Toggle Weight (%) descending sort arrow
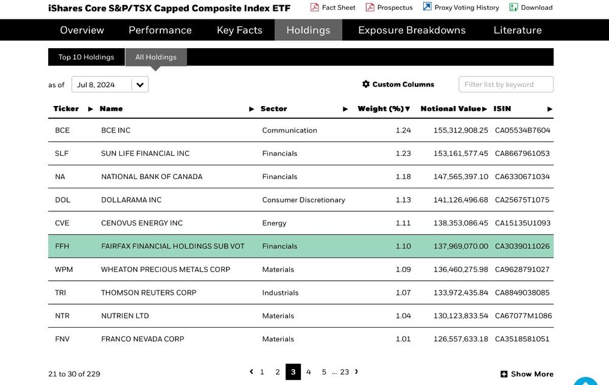609x385 pixels. (407, 109)
